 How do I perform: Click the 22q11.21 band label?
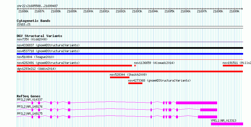point(24,24)
